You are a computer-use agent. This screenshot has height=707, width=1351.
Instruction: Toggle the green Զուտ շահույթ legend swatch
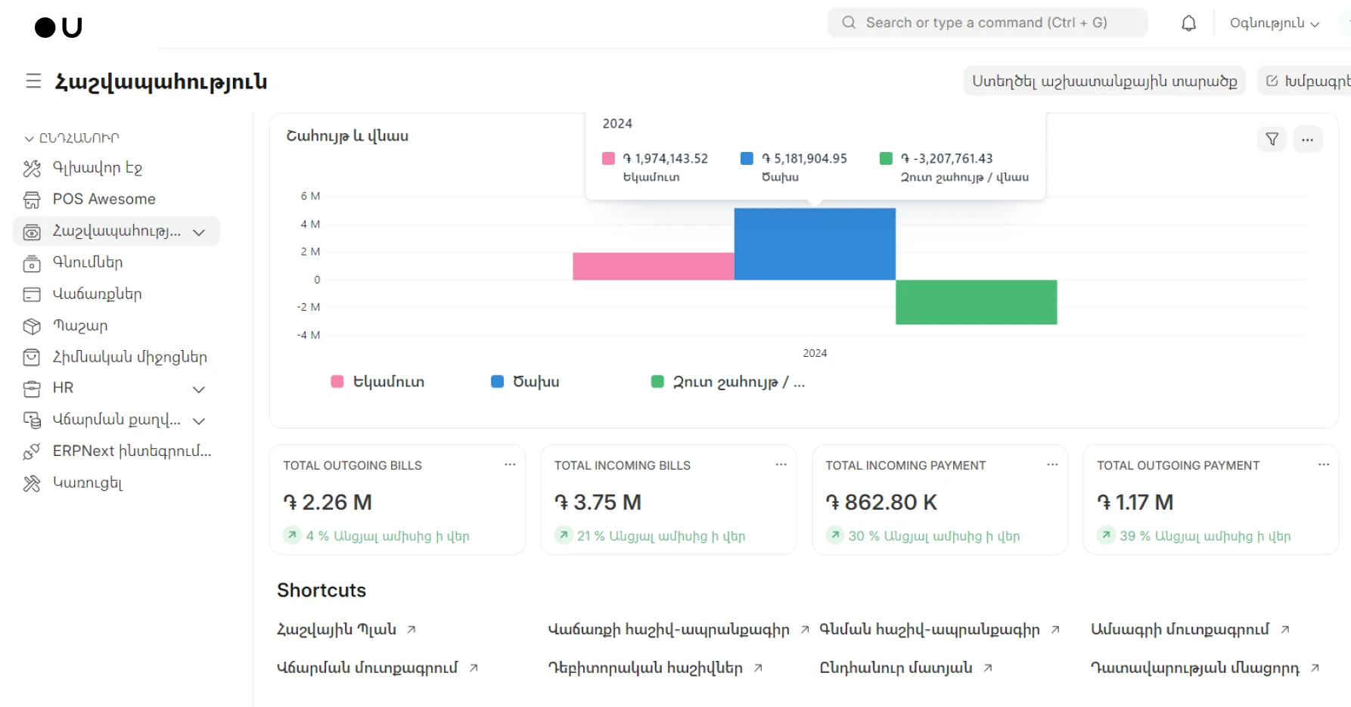point(657,382)
